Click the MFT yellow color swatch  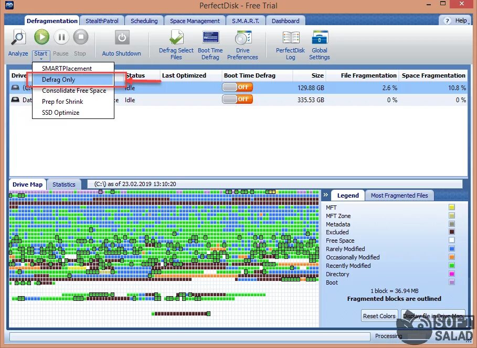[x=452, y=207]
